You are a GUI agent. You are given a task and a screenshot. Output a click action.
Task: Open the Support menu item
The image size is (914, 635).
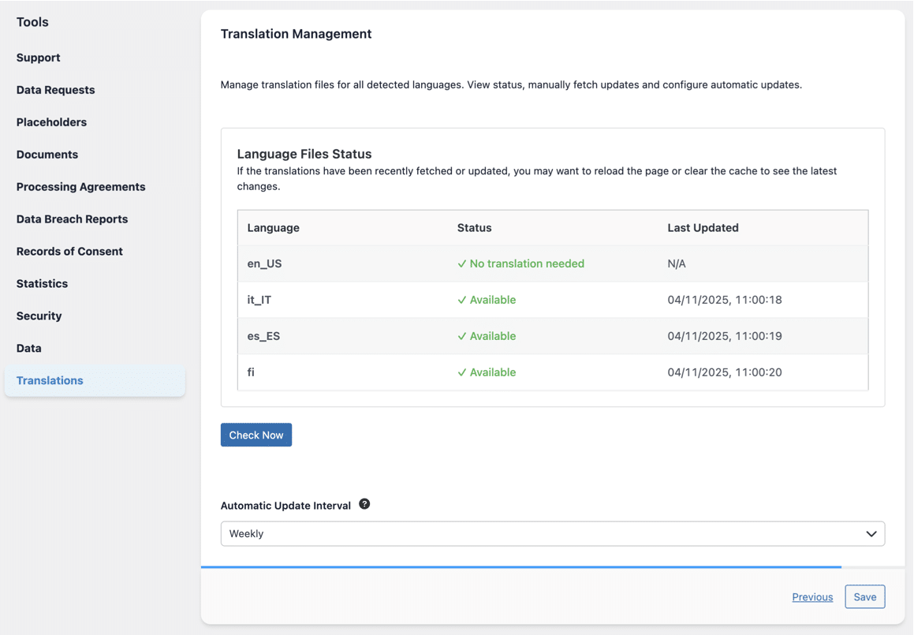(x=39, y=58)
